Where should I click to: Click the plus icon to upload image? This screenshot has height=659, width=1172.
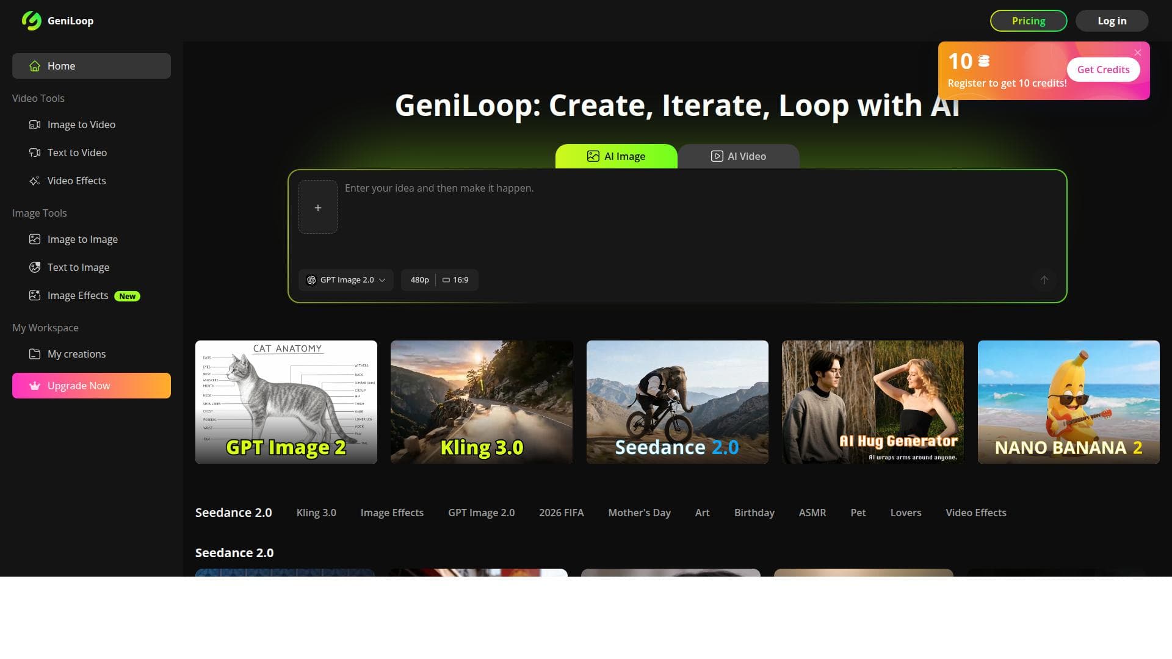317,207
